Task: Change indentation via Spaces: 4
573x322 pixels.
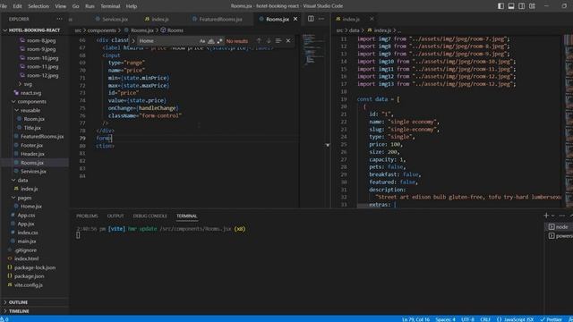Action: (445, 319)
